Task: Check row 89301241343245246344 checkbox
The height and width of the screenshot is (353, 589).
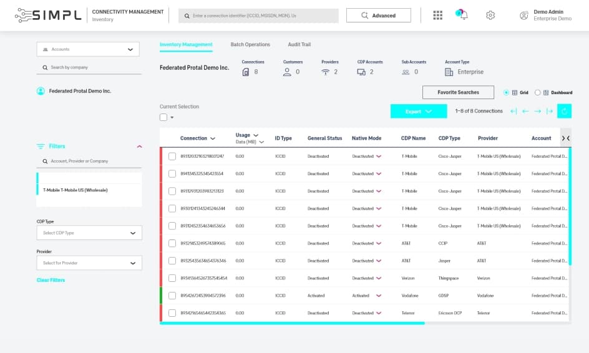Action: (172, 208)
